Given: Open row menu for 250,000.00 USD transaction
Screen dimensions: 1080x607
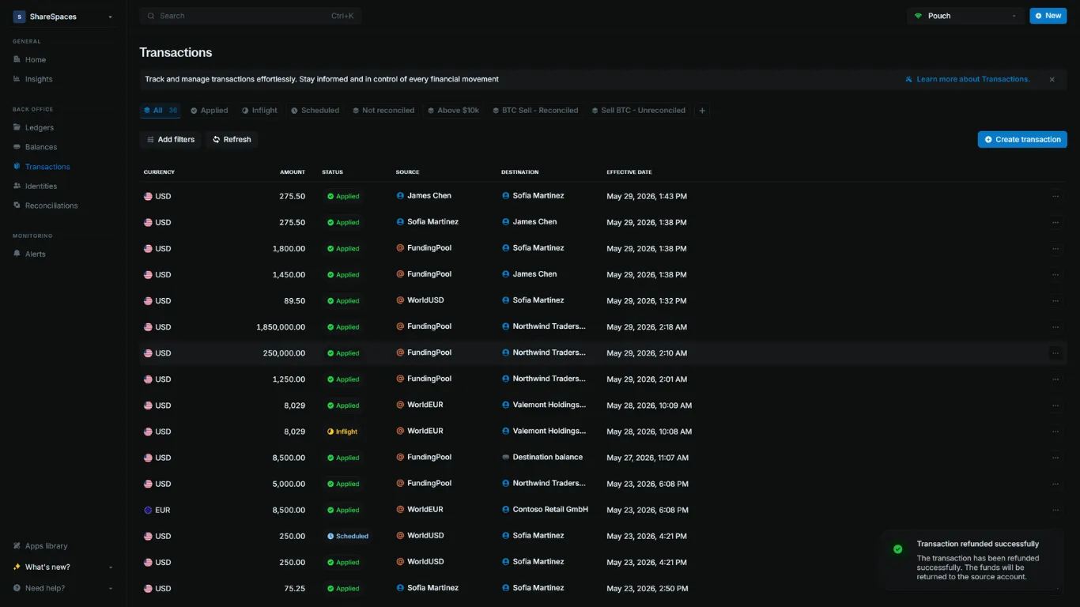Looking at the screenshot, I should pyautogui.click(x=1055, y=353).
